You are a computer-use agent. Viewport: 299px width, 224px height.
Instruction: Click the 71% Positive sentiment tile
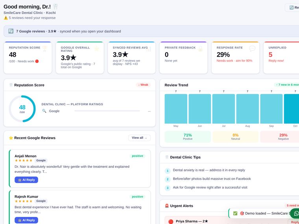(x=188, y=137)
